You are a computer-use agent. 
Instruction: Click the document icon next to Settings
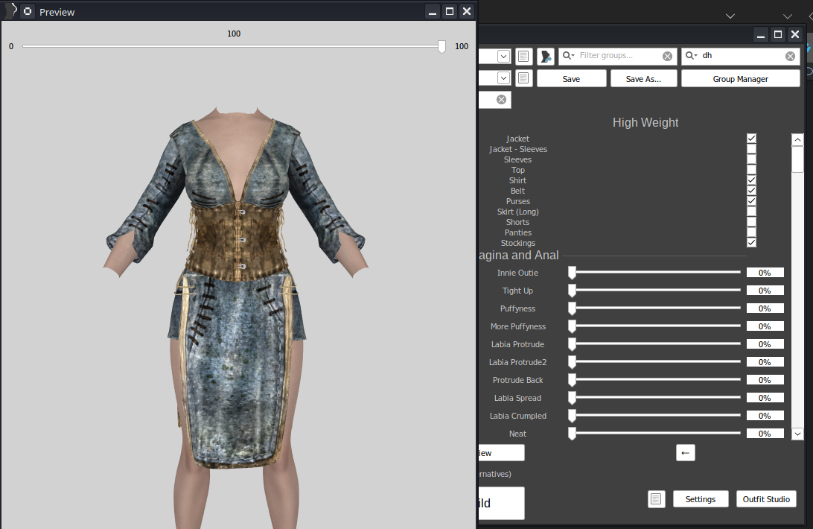(656, 499)
